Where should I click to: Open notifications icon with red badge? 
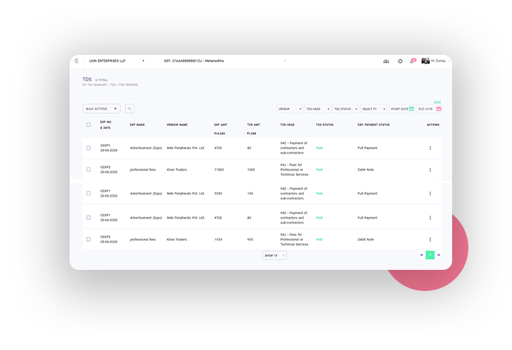tap(413, 61)
